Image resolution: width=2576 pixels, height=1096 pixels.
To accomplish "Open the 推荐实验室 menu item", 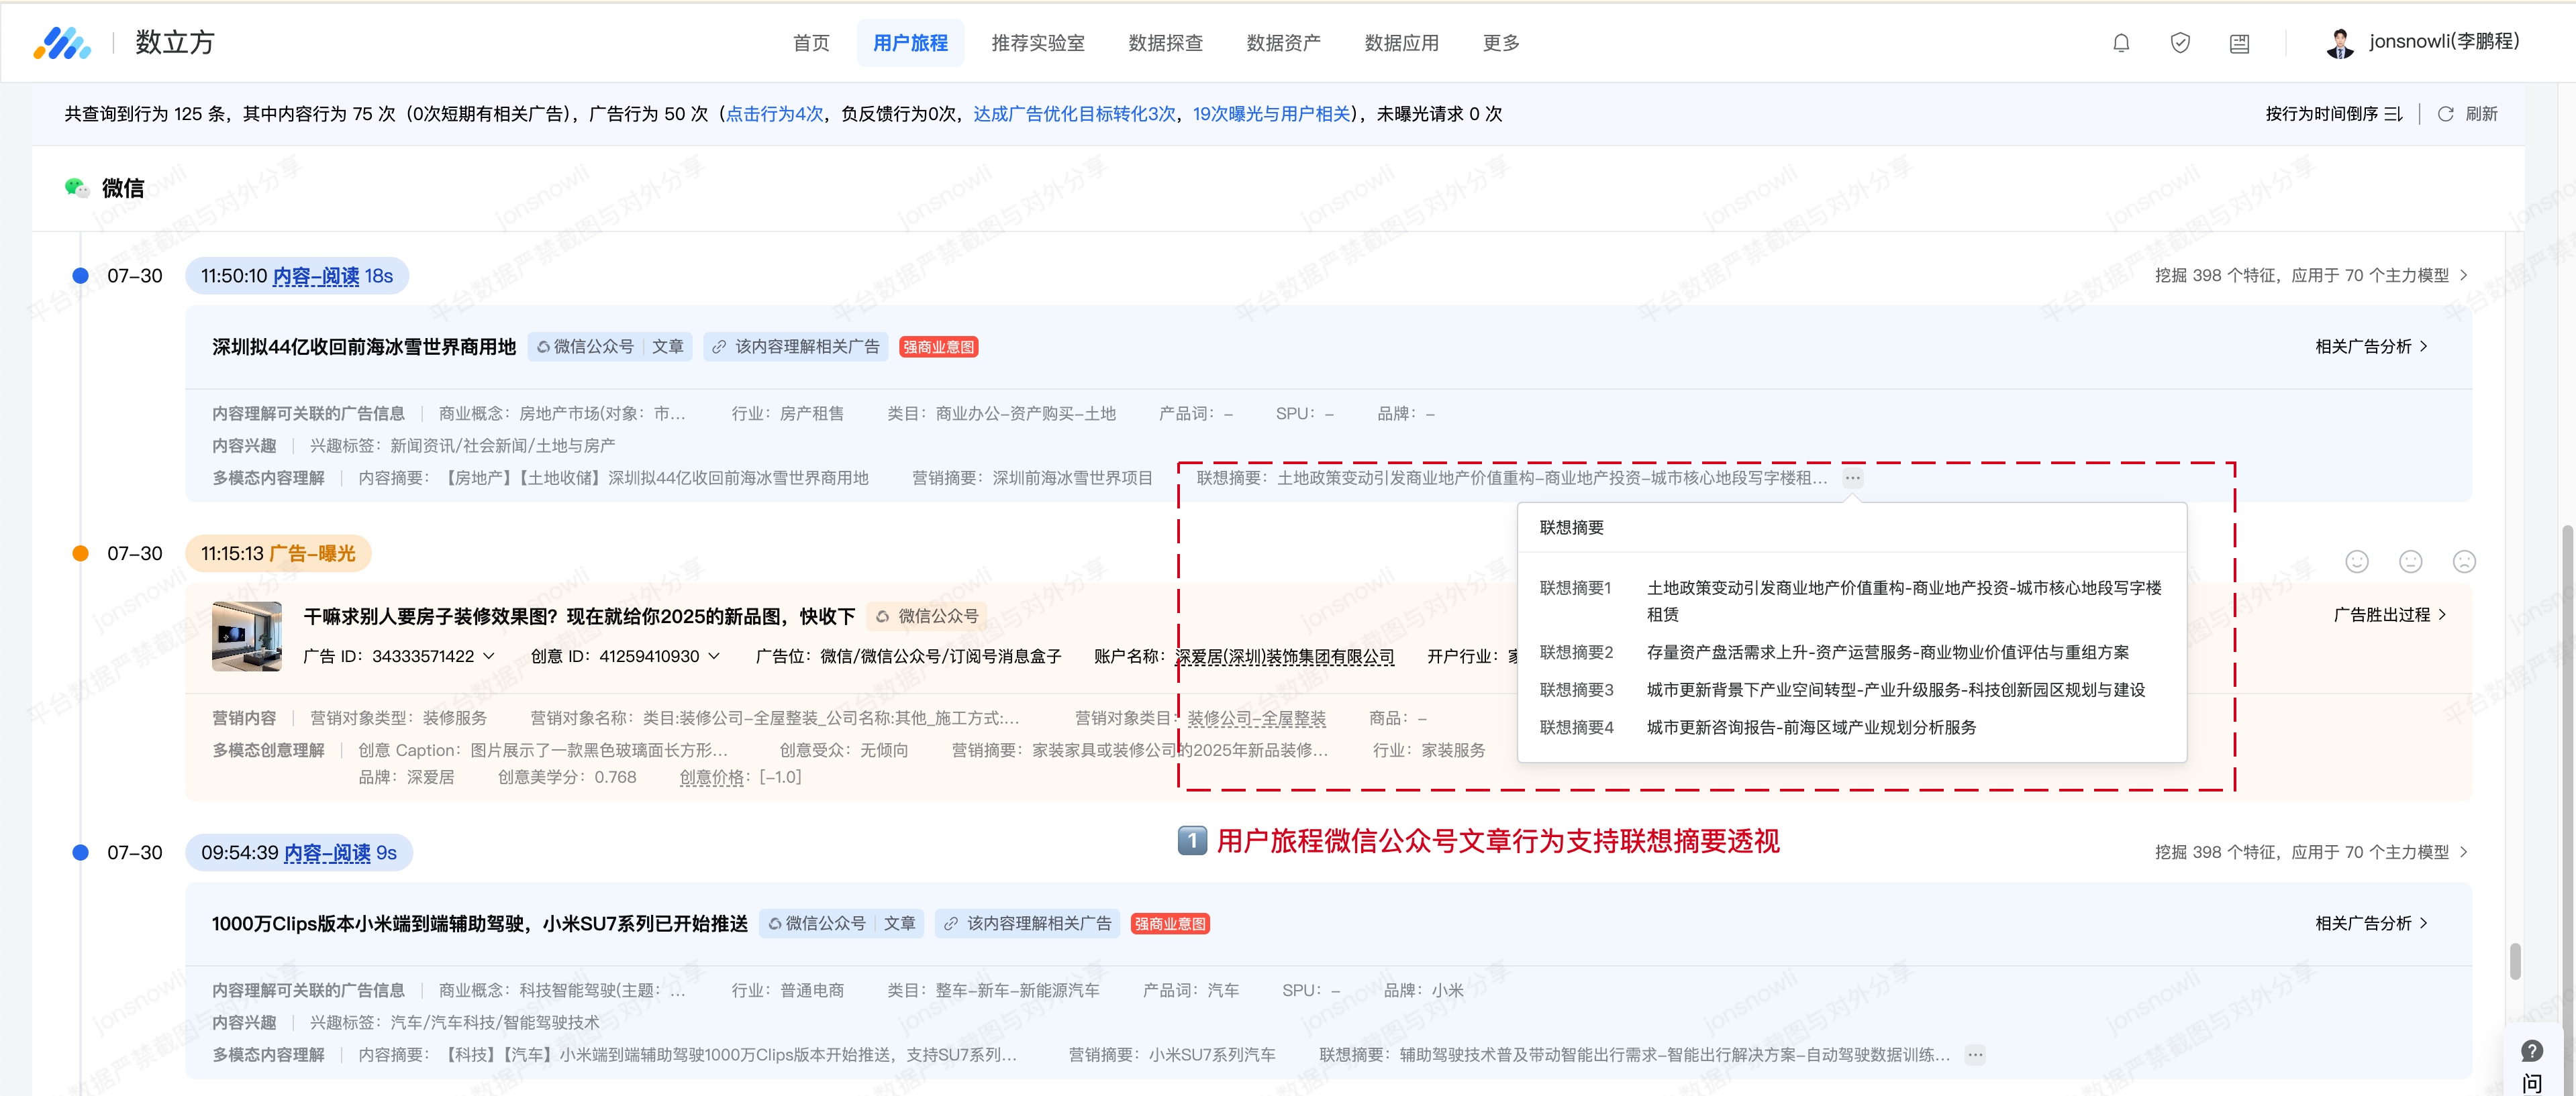I will [x=1037, y=43].
